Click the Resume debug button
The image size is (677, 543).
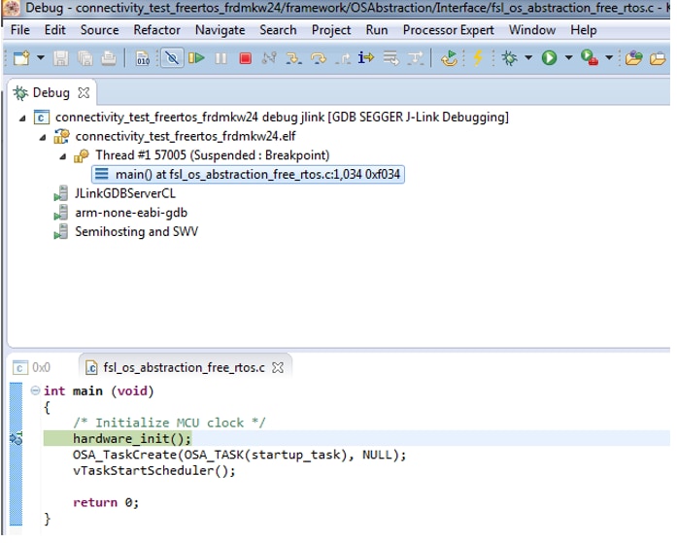click(x=197, y=58)
